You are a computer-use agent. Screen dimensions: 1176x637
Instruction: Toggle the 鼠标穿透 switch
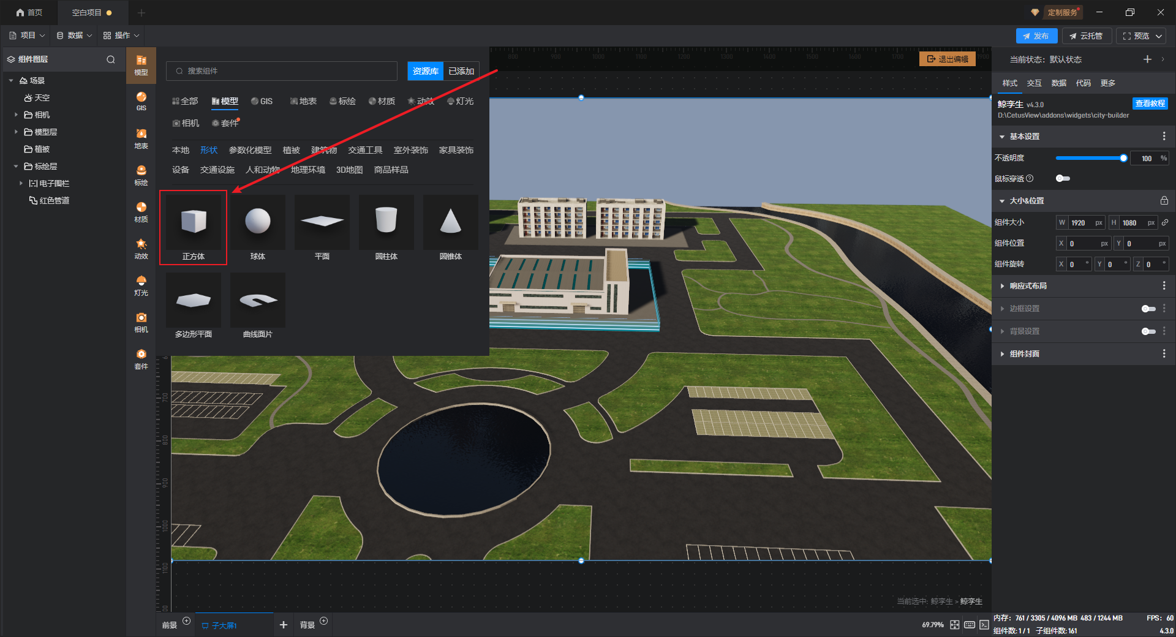[1063, 178]
